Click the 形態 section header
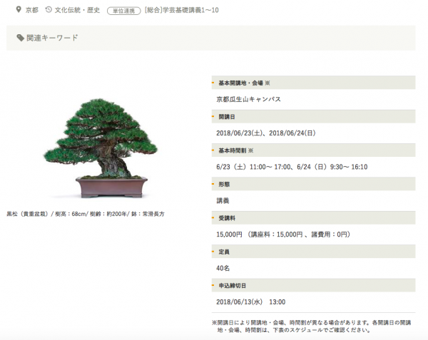Image resolution: width=428 pixels, height=340 pixels. (225, 183)
